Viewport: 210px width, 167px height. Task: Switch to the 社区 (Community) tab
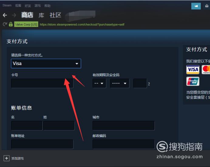(55, 15)
